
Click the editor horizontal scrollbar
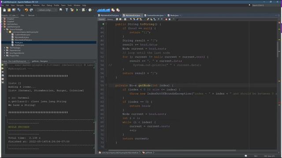coord(172,150)
